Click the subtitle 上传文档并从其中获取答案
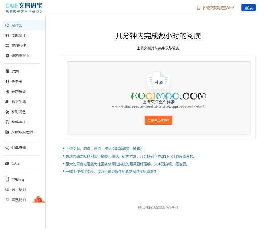Viewport: 264px width, 231px height. [x=158, y=48]
